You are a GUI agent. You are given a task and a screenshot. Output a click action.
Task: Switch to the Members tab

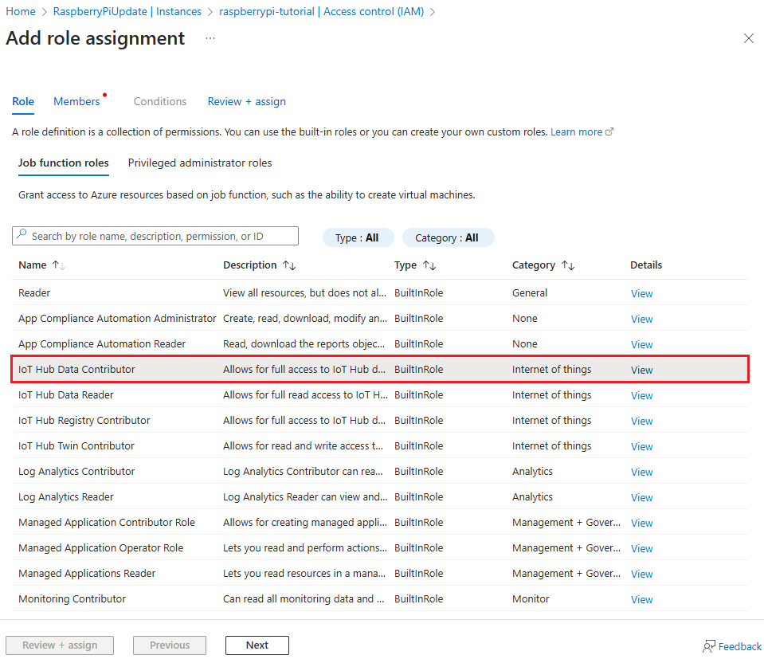click(76, 101)
